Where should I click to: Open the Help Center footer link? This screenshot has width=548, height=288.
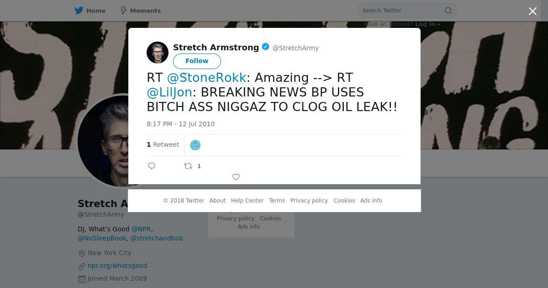coord(247,201)
